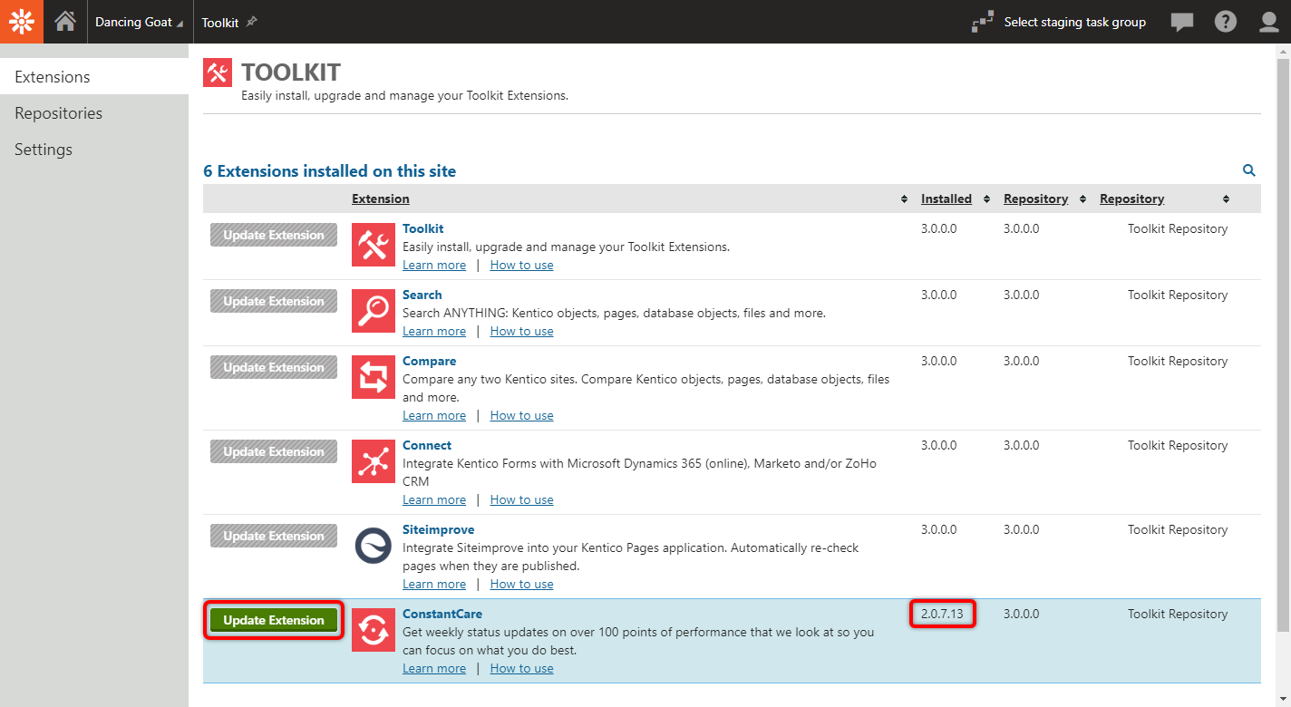The height and width of the screenshot is (707, 1291).
Task: Click the sort arrows of the Extension column
Action: (x=904, y=199)
